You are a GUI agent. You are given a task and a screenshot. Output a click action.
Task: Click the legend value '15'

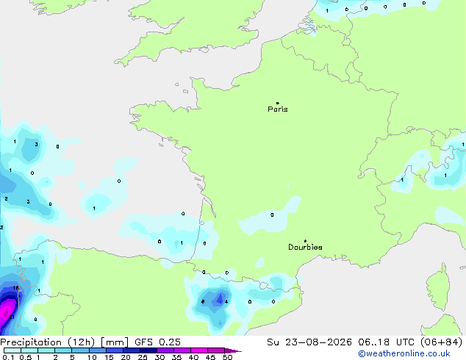point(109,357)
